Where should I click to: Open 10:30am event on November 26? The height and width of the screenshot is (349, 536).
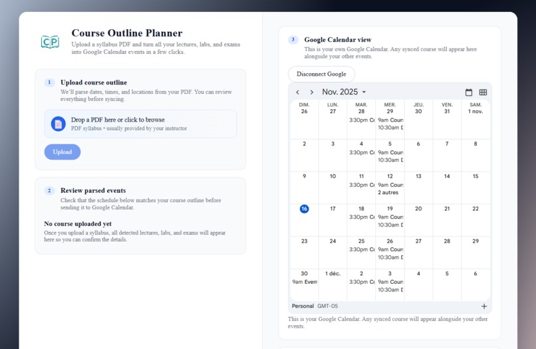click(390, 257)
